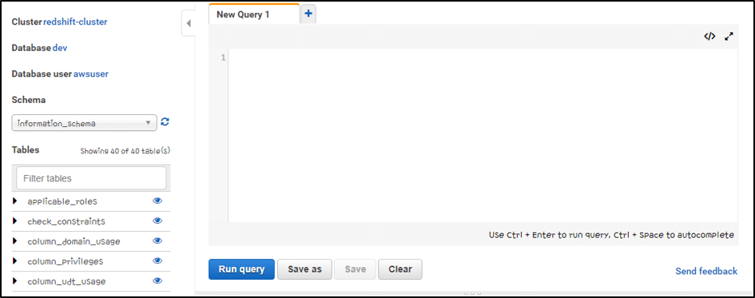Preview the applicable_roles table with eye icon
The width and height of the screenshot is (755, 298).
click(x=157, y=201)
